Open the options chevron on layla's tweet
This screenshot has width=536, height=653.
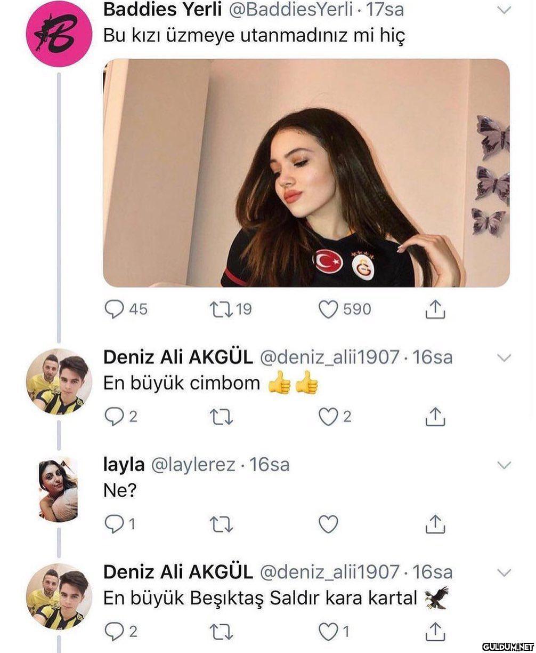503,465
